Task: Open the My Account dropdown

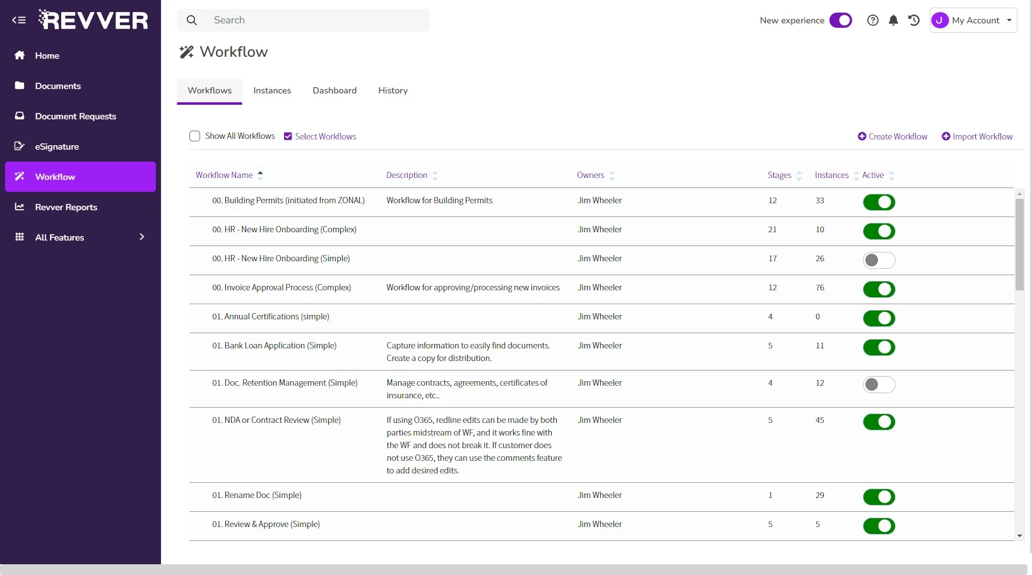Action: [x=973, y=20]
